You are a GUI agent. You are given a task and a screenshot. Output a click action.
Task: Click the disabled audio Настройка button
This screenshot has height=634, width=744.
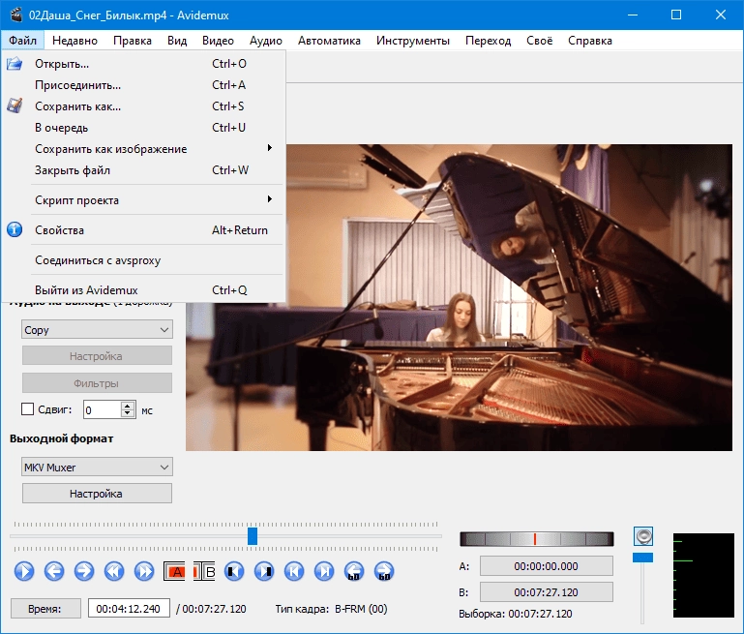97,356
